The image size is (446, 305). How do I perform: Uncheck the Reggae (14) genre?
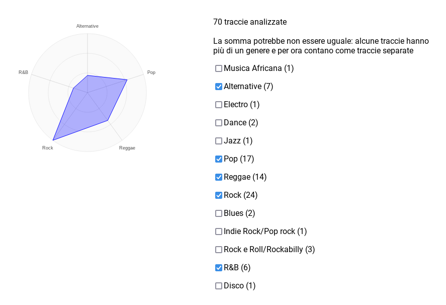click(x=218, y=177)
